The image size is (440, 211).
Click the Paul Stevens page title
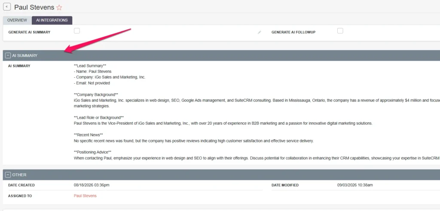tap(34, 7)
